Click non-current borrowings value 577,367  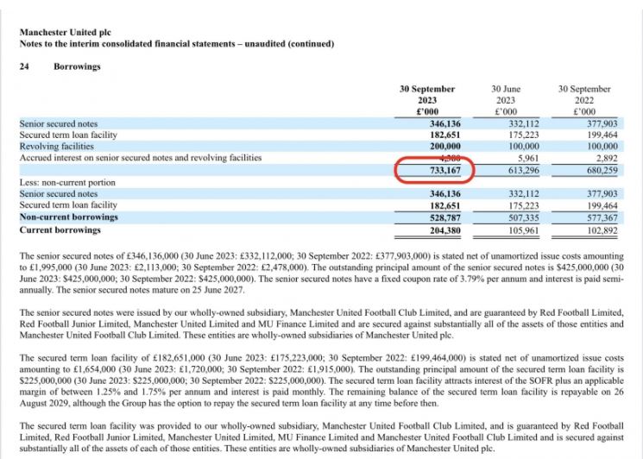coord(602,217)
